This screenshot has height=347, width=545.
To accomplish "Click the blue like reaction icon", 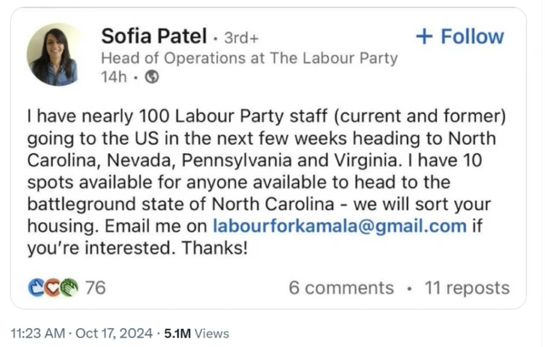I will click(x=37, y=287).
